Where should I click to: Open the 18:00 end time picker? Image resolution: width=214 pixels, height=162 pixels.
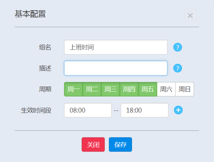145,110
